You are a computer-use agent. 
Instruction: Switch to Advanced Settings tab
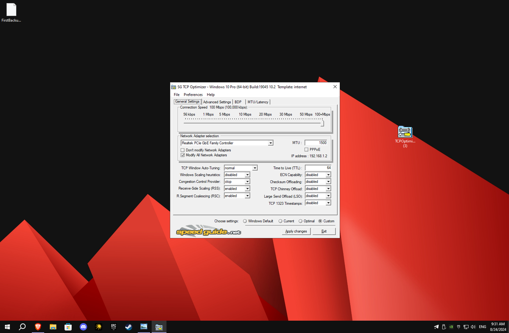(217, 102)
